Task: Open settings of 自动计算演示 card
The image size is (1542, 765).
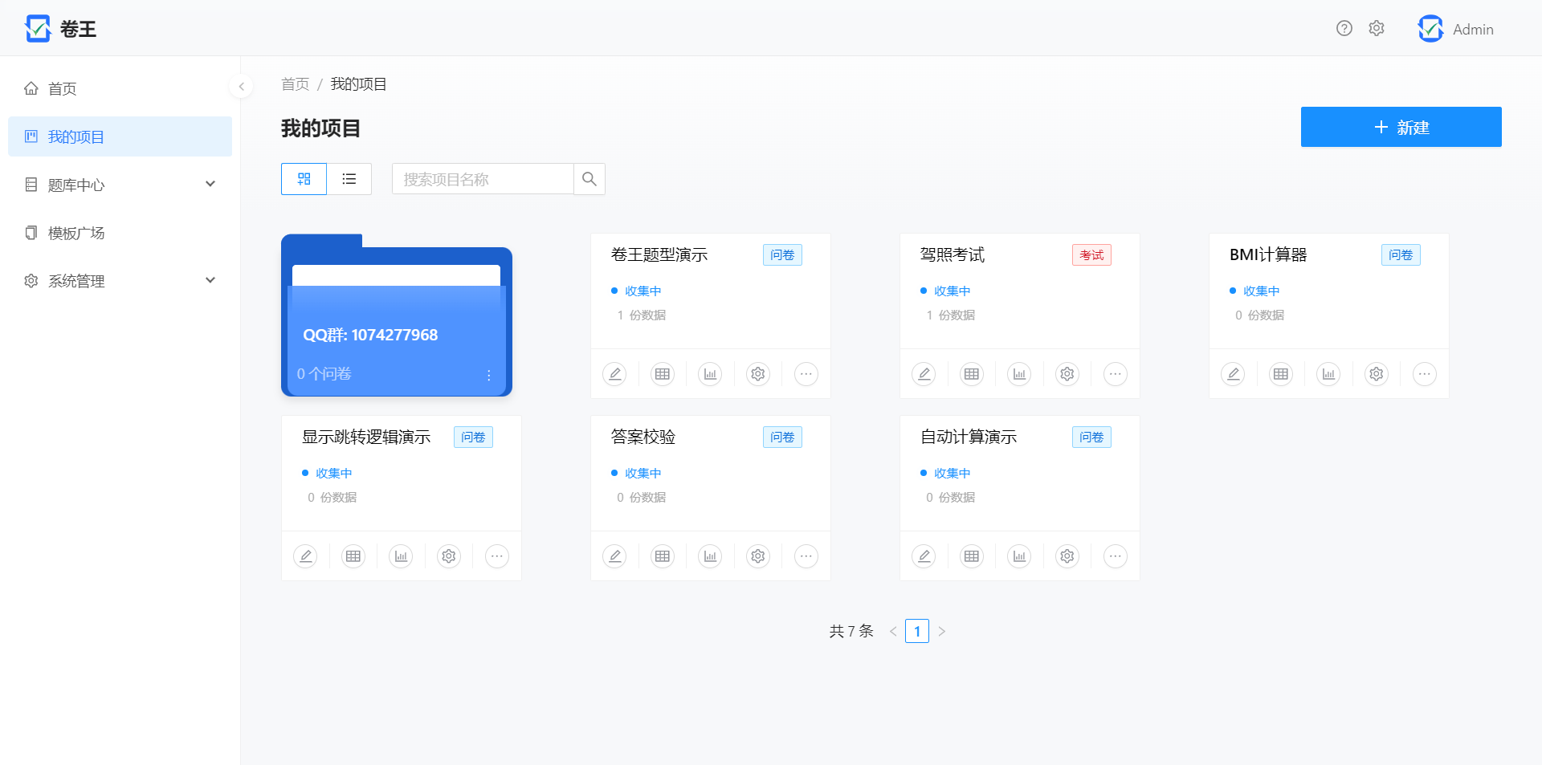Action: coord(1067,556)
